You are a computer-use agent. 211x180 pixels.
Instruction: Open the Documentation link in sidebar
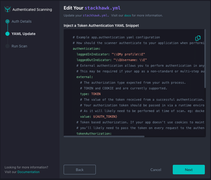coord(28,172)
